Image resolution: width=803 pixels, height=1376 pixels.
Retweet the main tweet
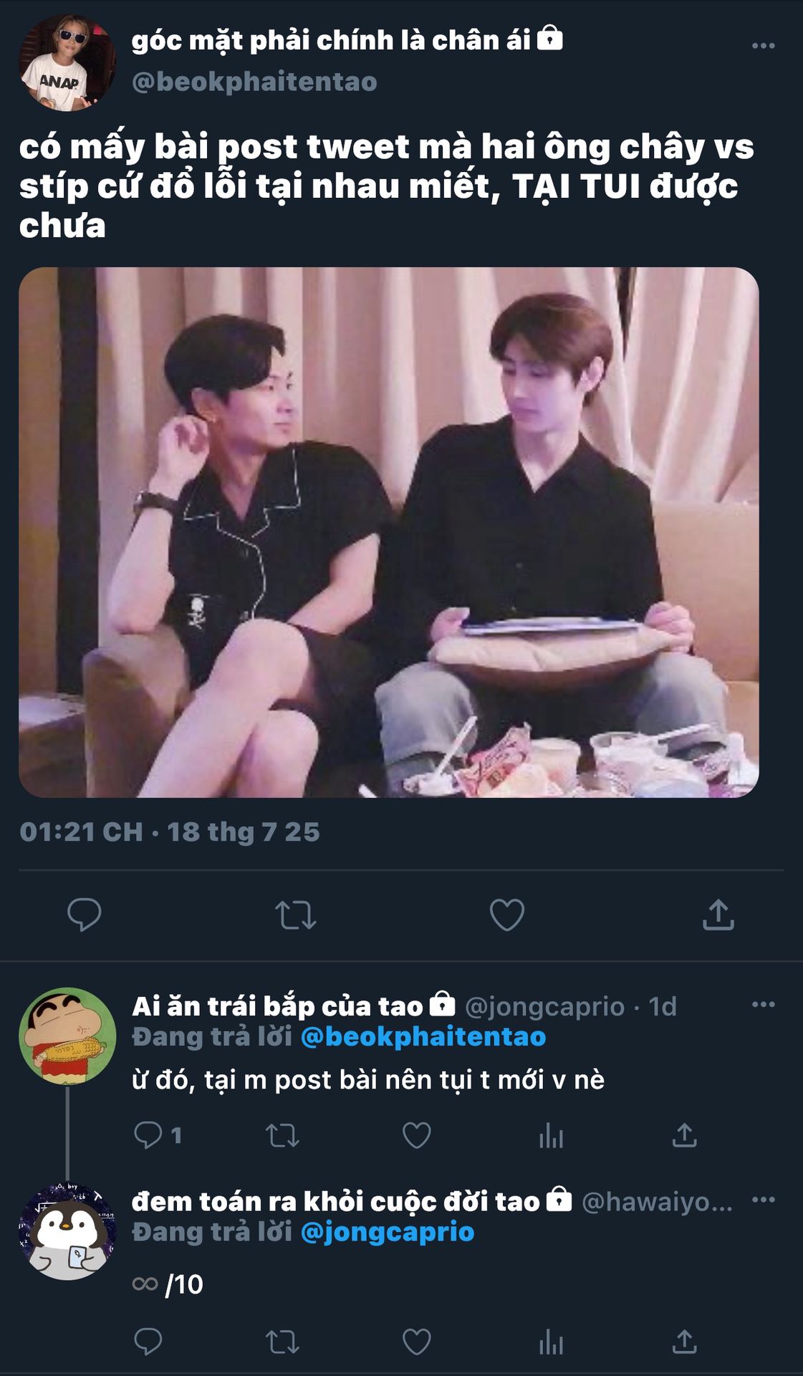295,914
